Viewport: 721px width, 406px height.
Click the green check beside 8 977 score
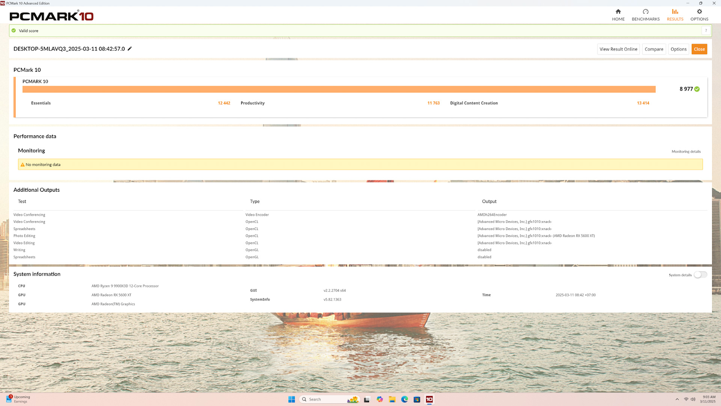[697, 89]
